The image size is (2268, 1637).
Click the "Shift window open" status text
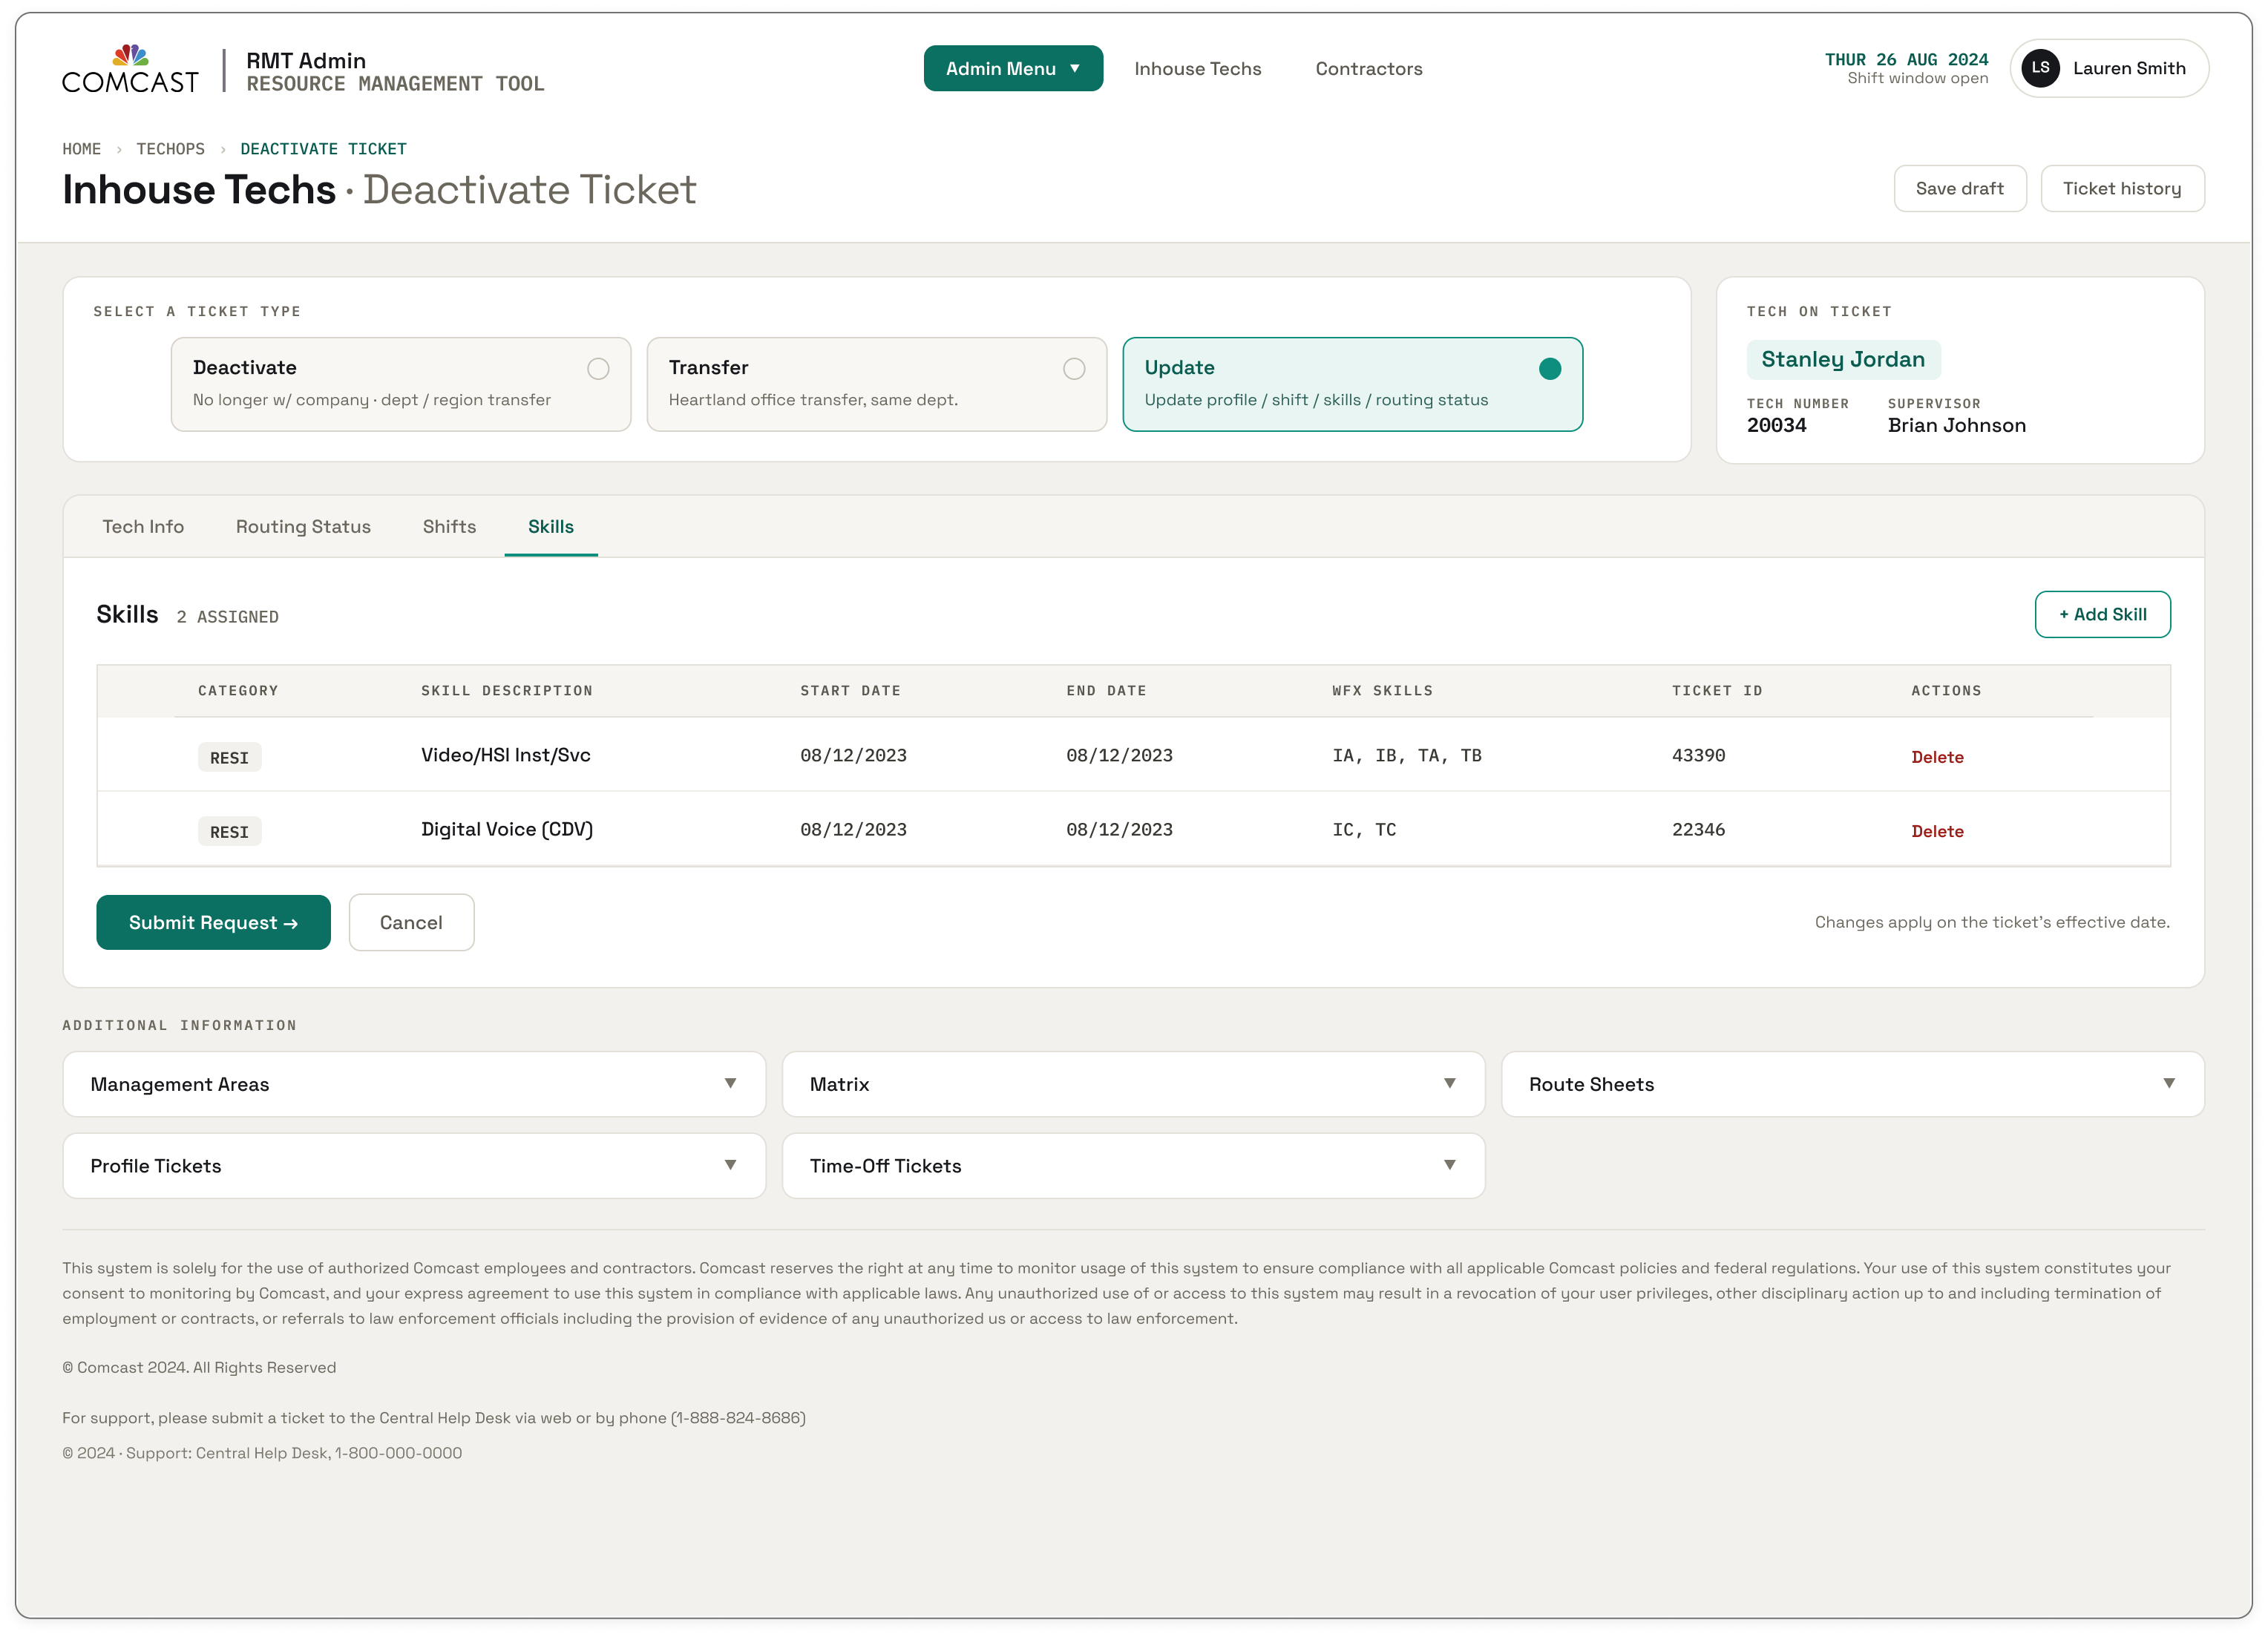1917,78
